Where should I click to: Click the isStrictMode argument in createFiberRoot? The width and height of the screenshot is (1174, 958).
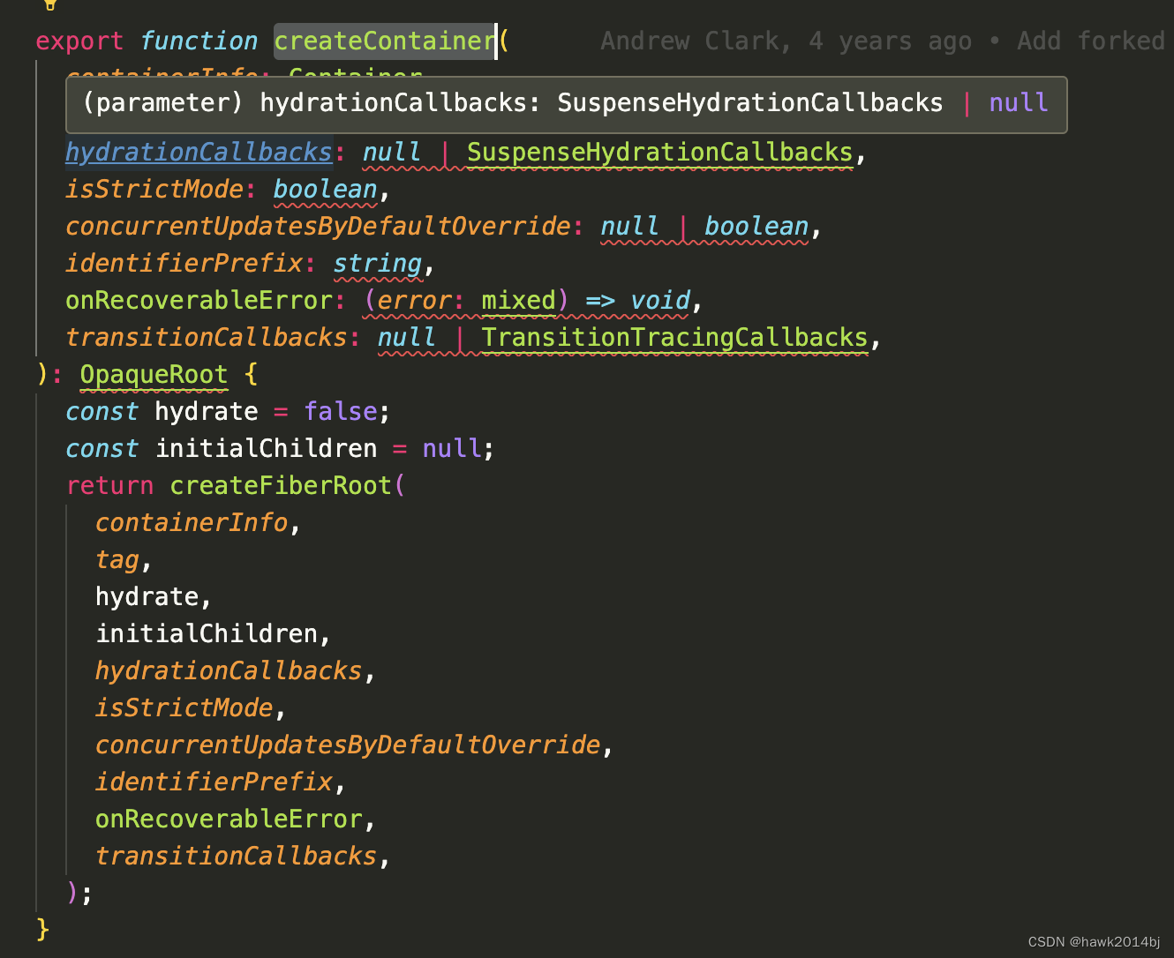point(184,708)
